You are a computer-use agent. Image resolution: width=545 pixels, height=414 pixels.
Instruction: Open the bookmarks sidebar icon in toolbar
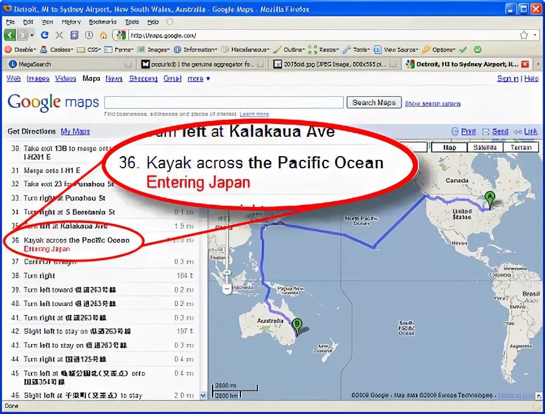(74, 35)
